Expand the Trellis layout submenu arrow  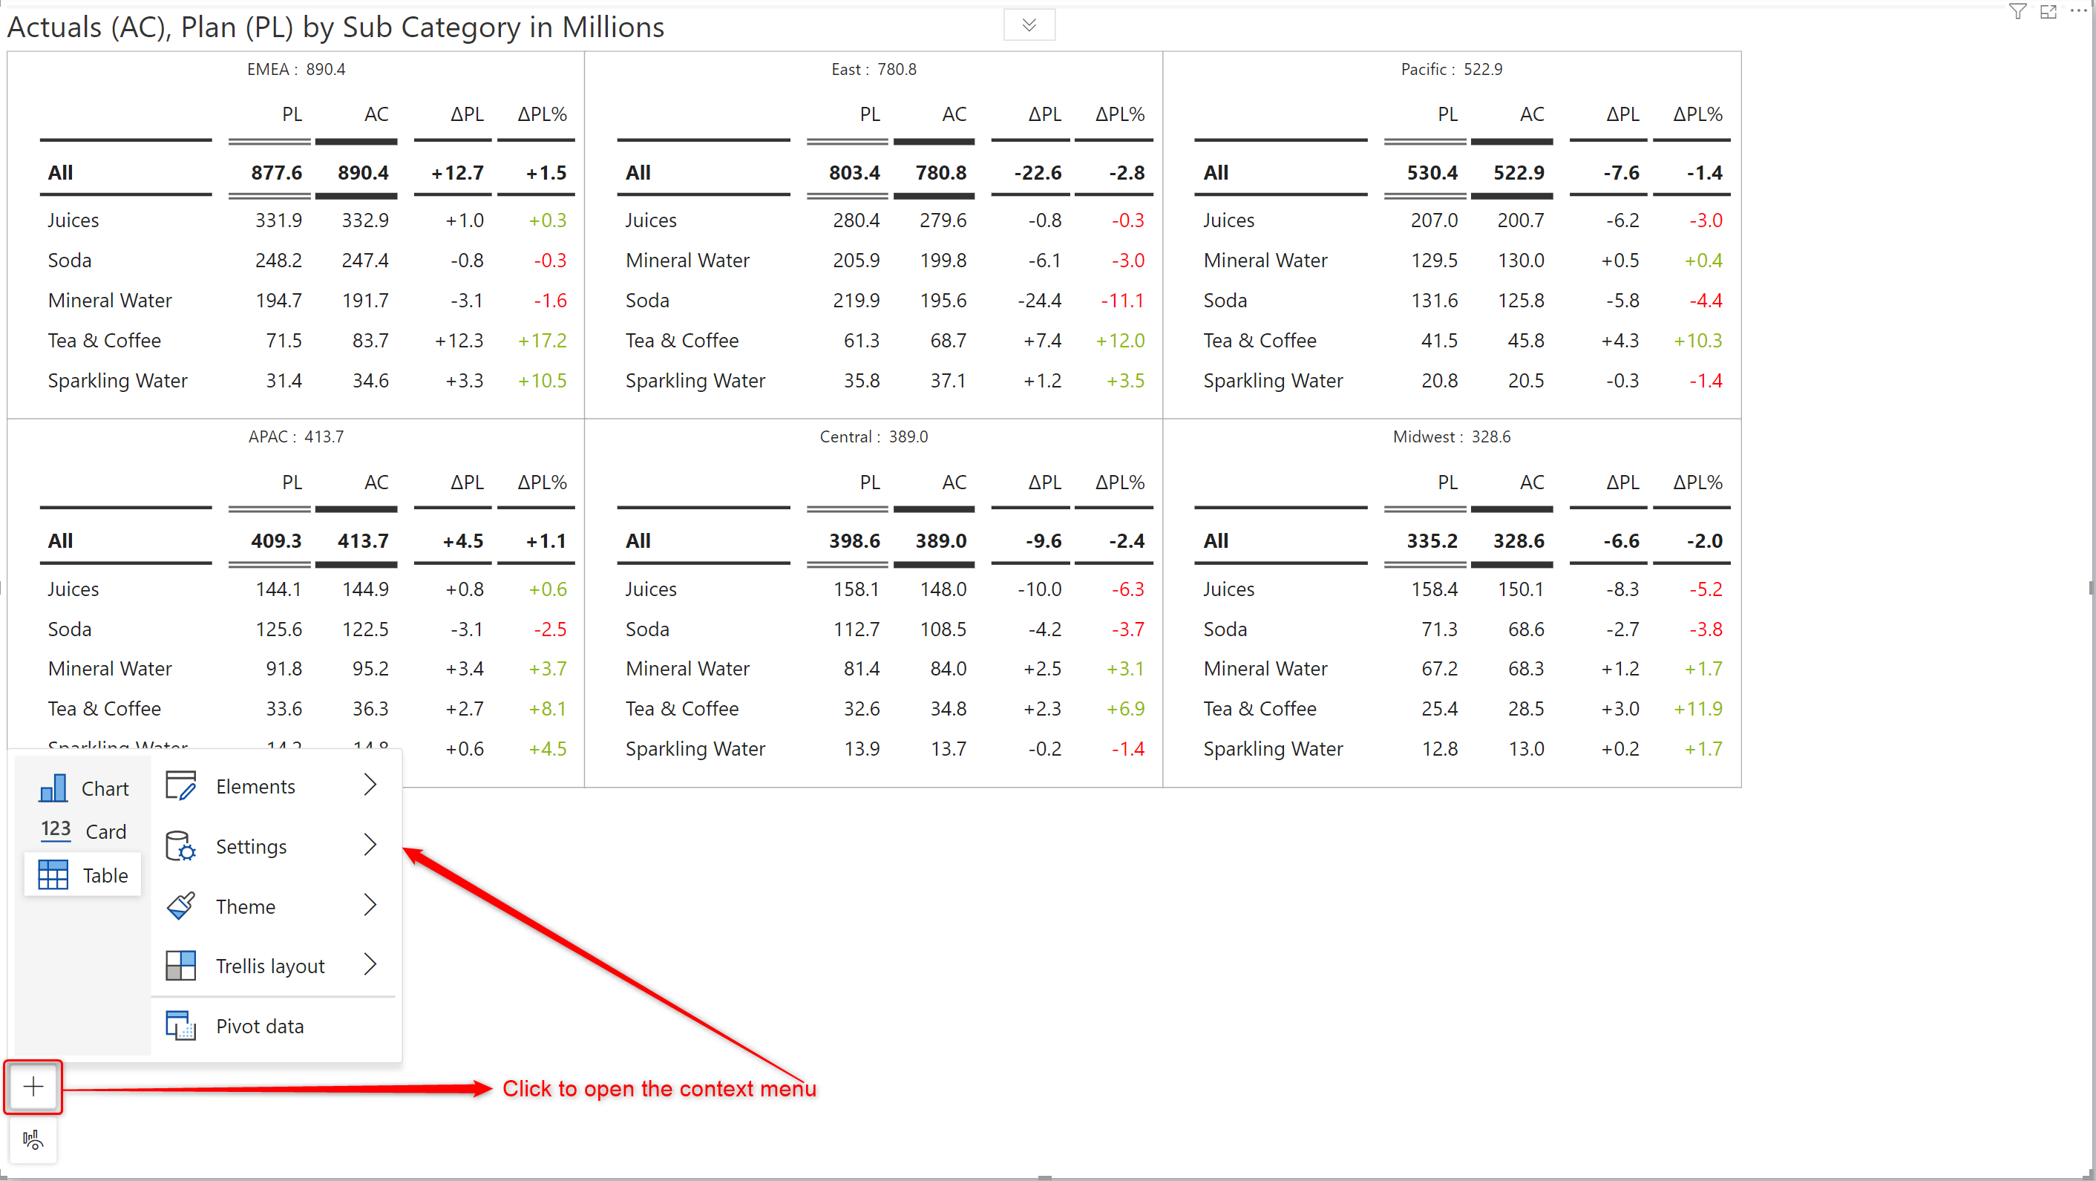click(370, 964)
